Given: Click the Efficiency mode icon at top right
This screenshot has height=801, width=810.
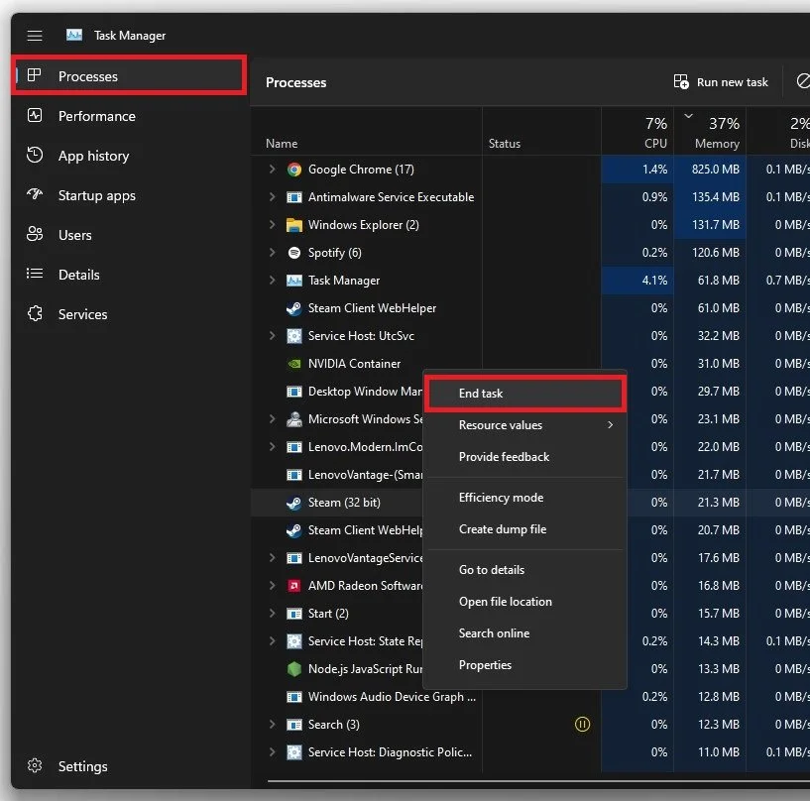Looking at the screenshot, I should tap(803, 81).
